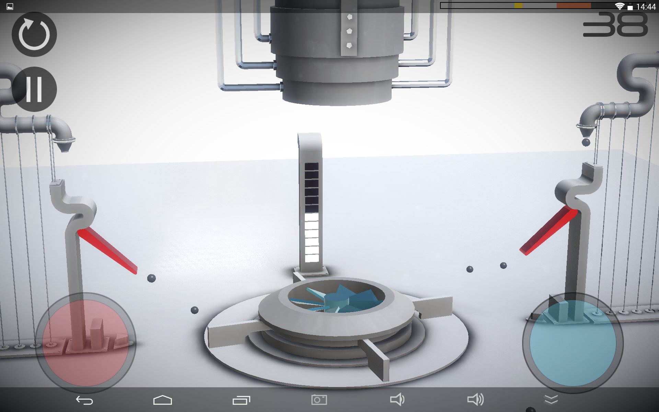Tap the picture notification icon in status bar
The image size is (659, 412).
click(10, 7)
